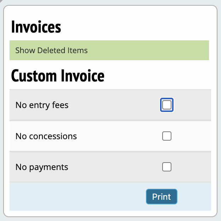This screenshot has width=221, height=221.
Task: Click the 'No payments' label text
Action: pos(42,167)
